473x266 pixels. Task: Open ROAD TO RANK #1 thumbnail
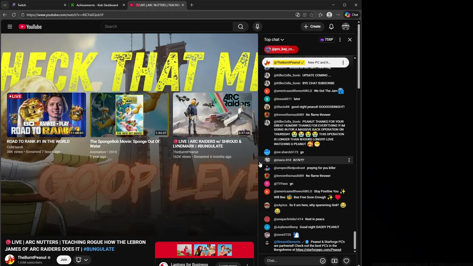[x=46, y=115]
